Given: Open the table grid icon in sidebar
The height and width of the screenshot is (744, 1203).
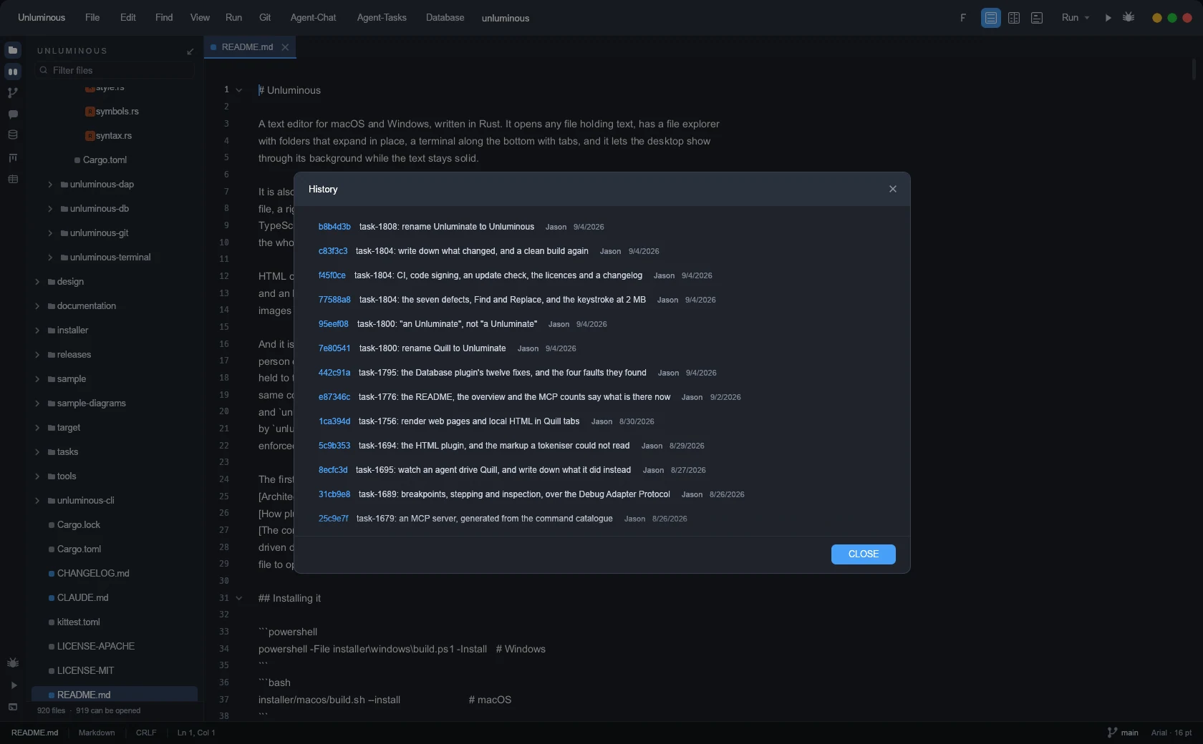Looking at the screenshot, I should click(x=13, y=179).
